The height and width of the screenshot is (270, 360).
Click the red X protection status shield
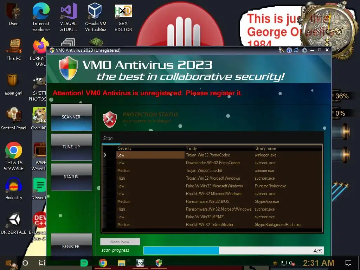(110, 119)
